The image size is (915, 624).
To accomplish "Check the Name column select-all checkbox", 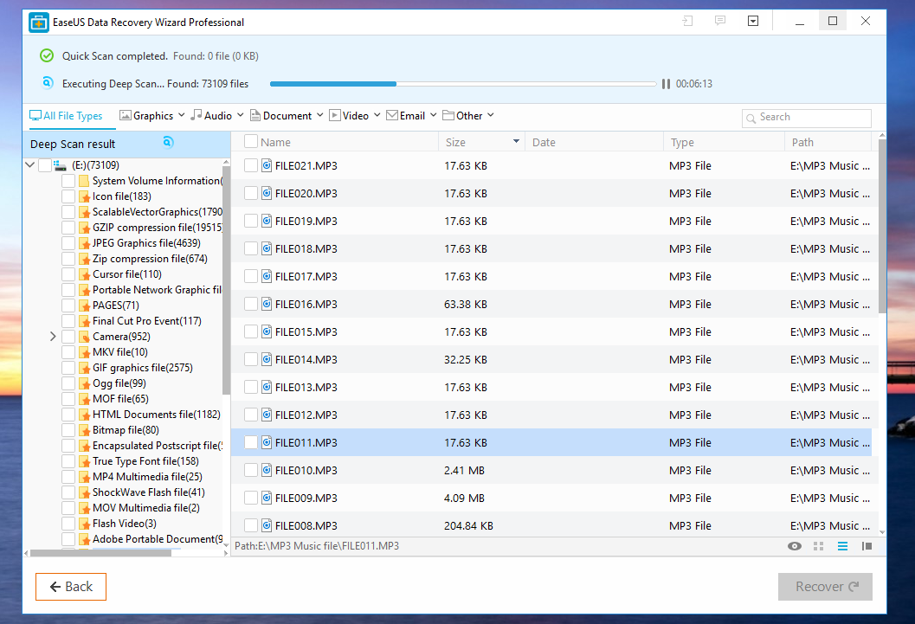I will [251, 142].
